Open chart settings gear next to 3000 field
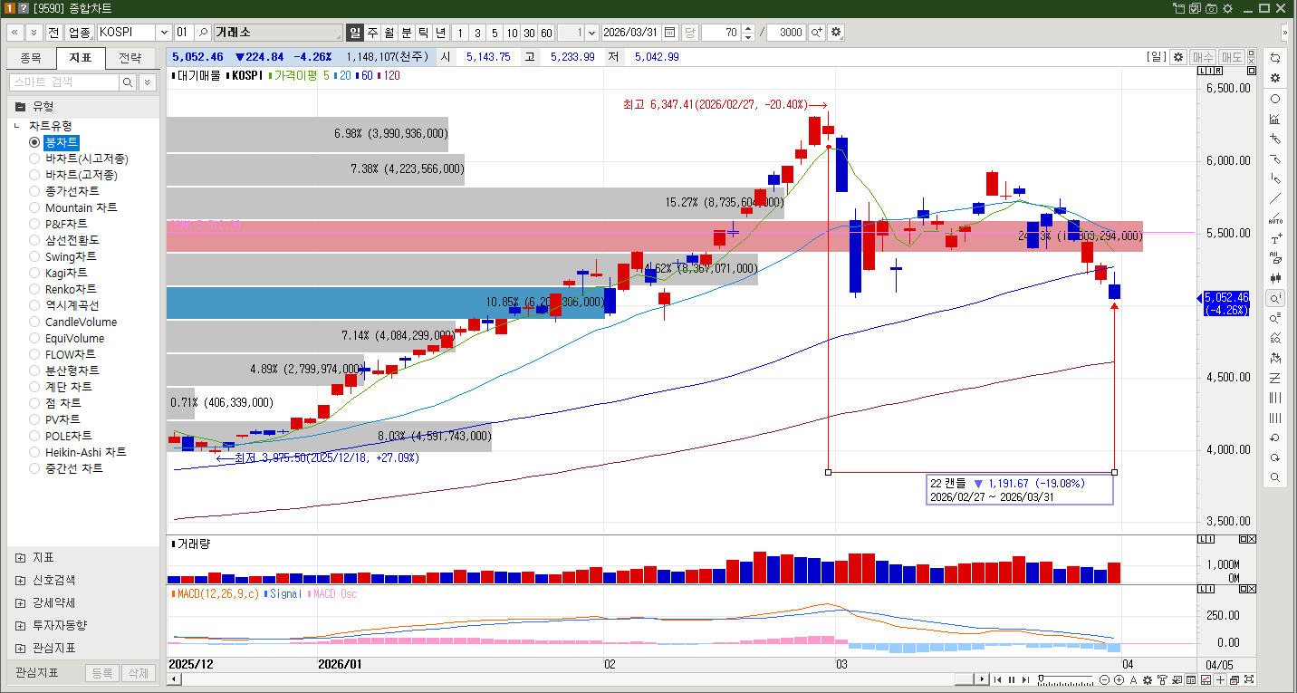1297x693 pixels. pyautogui.click(x=835, y=33)
